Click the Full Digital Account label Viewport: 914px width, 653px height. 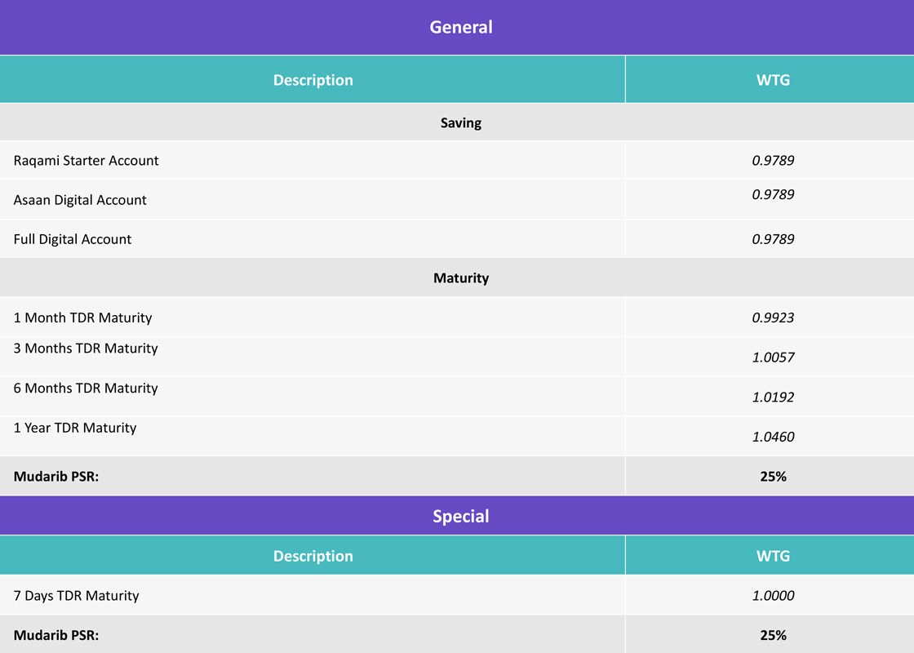coord(73,239)
